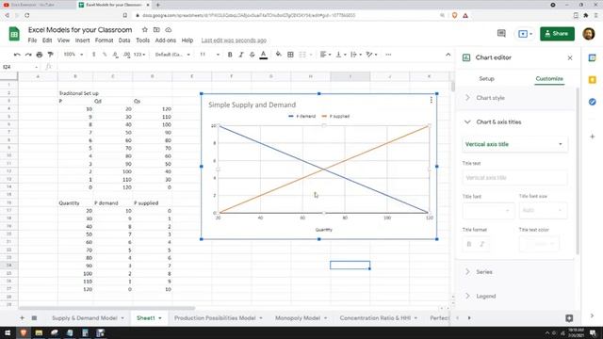The width and height of the screenshot is (603, 339).
Task: Open the Insert menu
Action: tap(82, 40)
